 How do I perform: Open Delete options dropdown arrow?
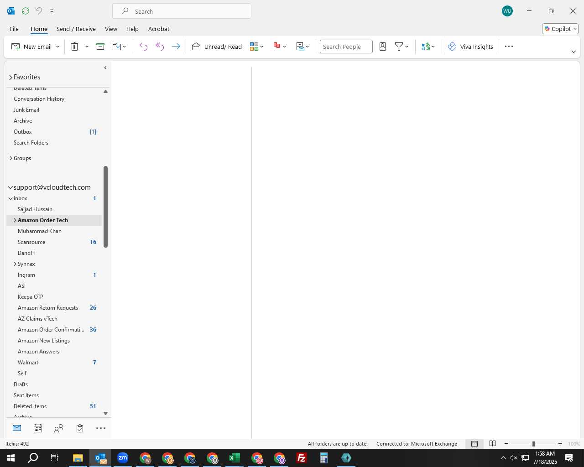(87, 47)
